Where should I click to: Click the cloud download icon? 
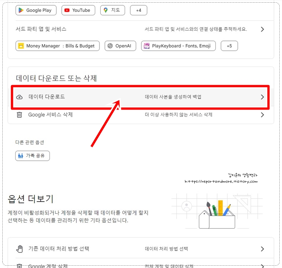point(19,97)
